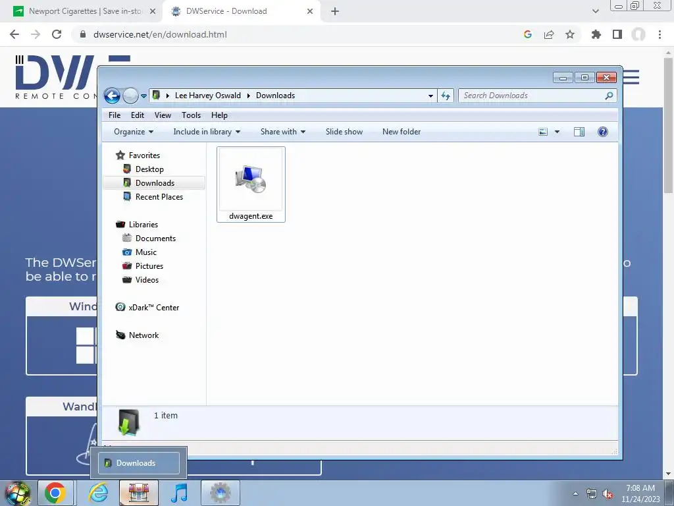Toggle the preview pane button
This screenshot has width=674, height=506.
pyautogui.click(x=579, y=132)
